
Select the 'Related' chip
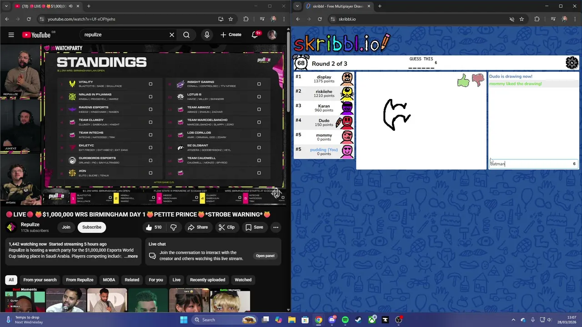[x=132, y=280]
